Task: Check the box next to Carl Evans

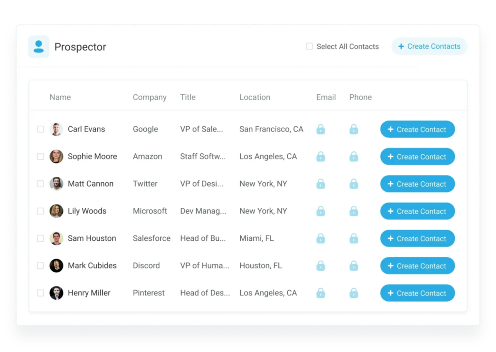Action: tap(41, 129)
